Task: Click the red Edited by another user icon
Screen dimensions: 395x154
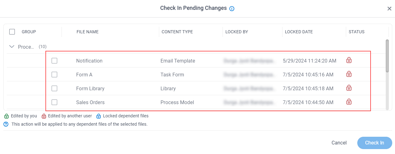Action: [x=44, y=116]
